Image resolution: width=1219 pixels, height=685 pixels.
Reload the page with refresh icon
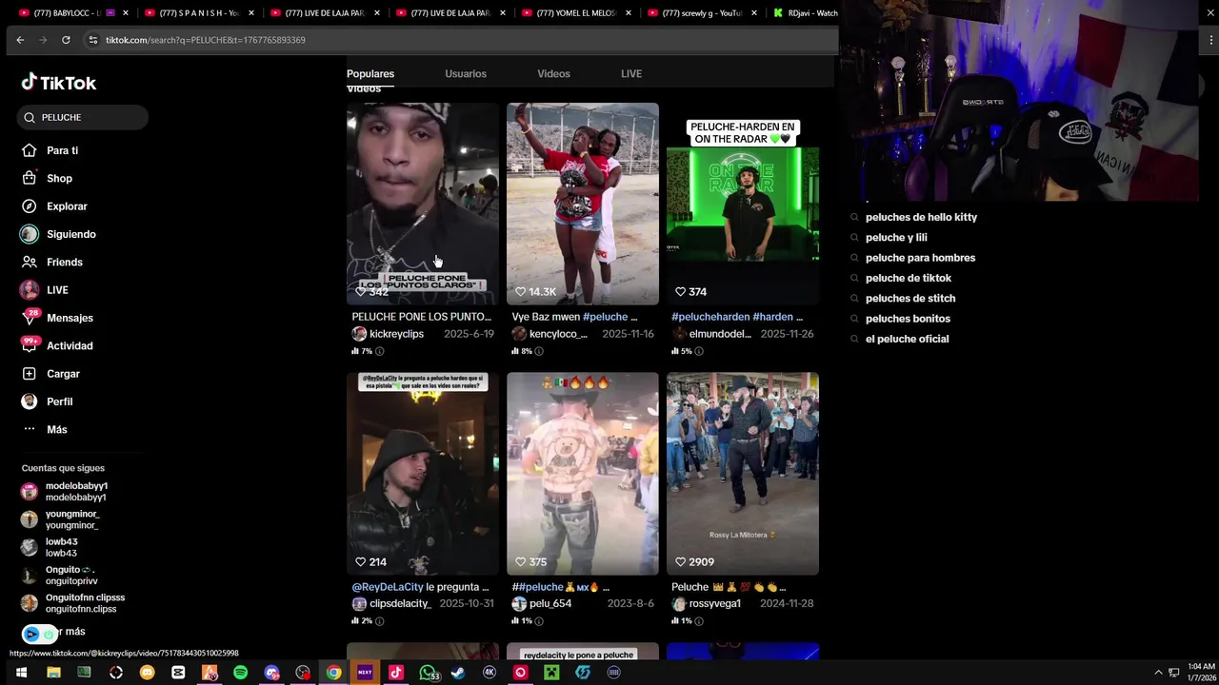(66, 40)
